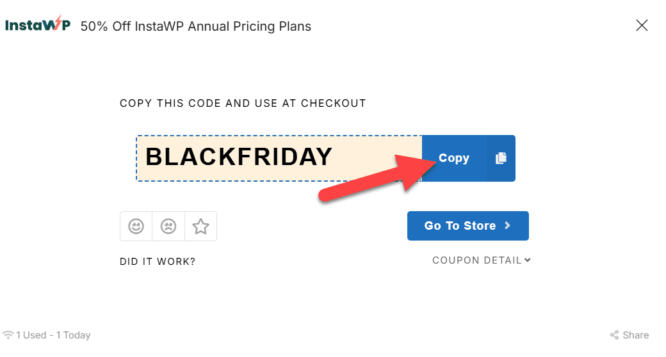This screenshot has height=357, width=666.
Task: Click the 'COPY THIS CODE AND USE AT CHECKOUT' heading
Action: (243, 103)
